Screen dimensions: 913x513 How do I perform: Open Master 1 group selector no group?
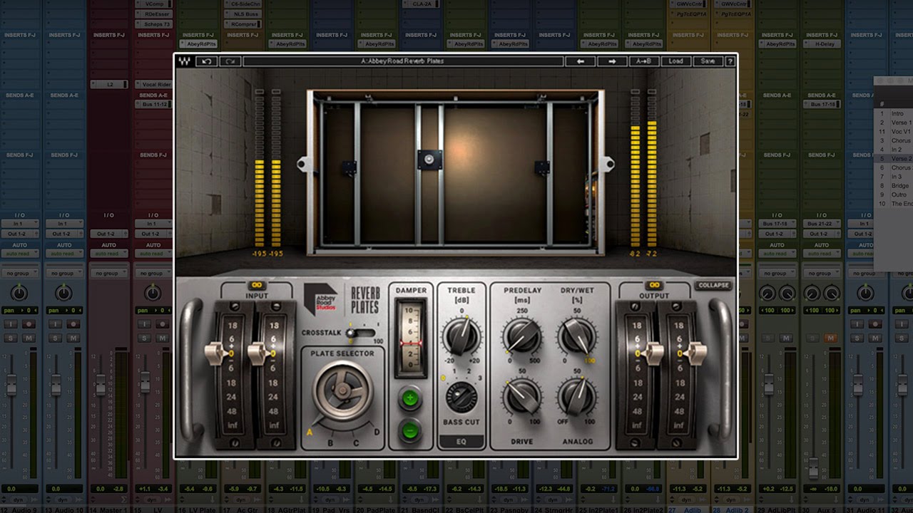pos(108,273)
